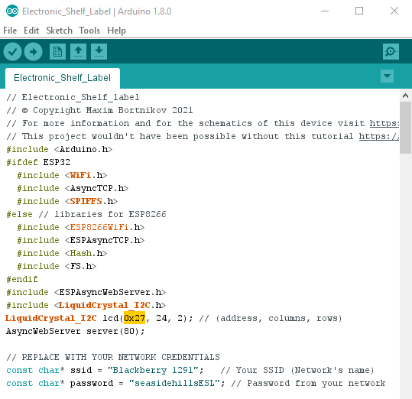Click the #include <WiFi.h> line
This screenshot has height=399, width=412.
(x=62, y=175)
